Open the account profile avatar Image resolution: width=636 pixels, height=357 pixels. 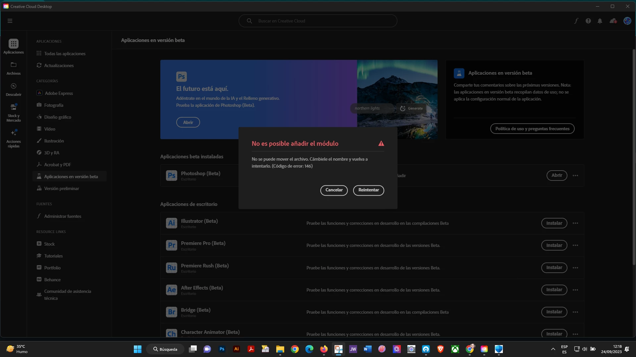[x=627, y=21]
